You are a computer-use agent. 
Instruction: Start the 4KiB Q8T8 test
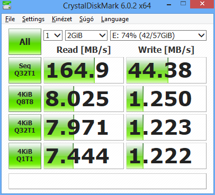coord(25,99)
